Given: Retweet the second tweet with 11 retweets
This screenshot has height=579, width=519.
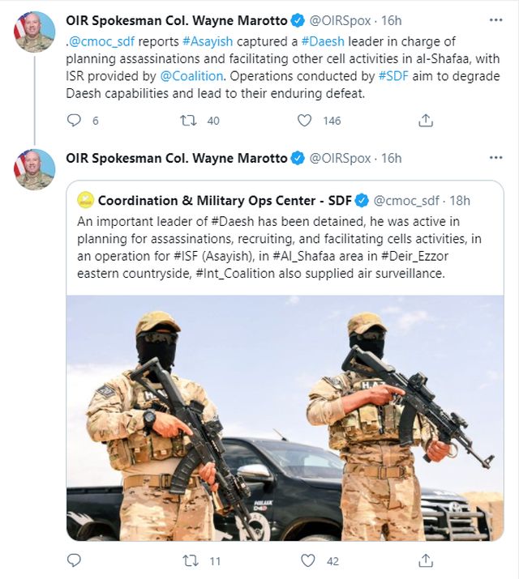Looking at the screenshot, I should [188, 560].
